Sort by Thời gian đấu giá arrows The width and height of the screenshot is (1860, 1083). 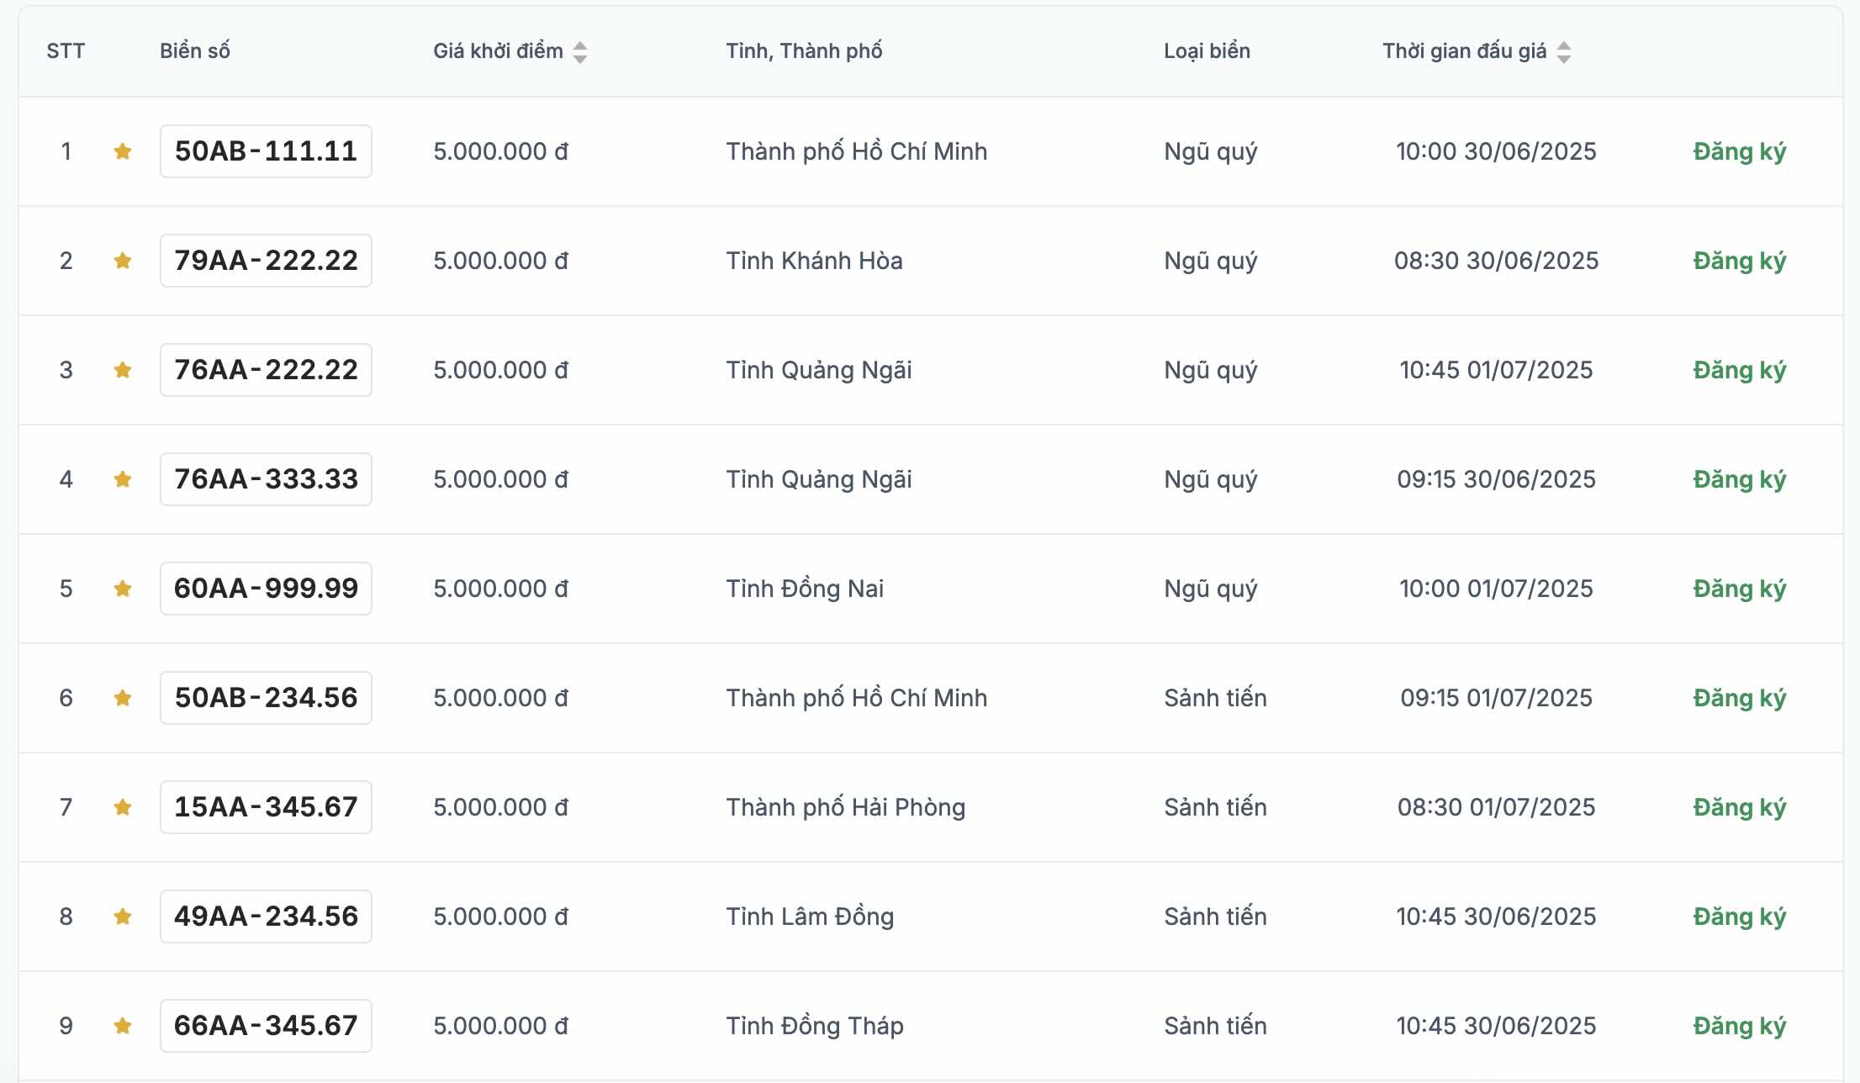(1564, 52)
